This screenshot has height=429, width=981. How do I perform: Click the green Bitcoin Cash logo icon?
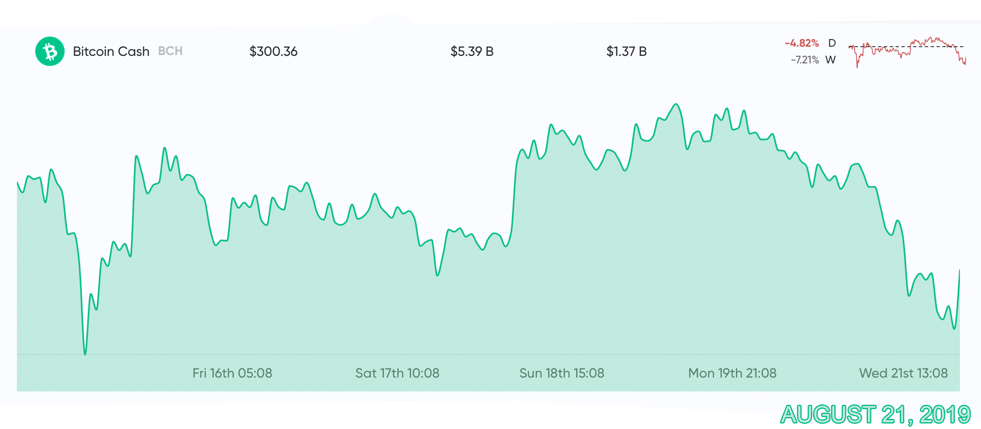[x=50, y=51]
